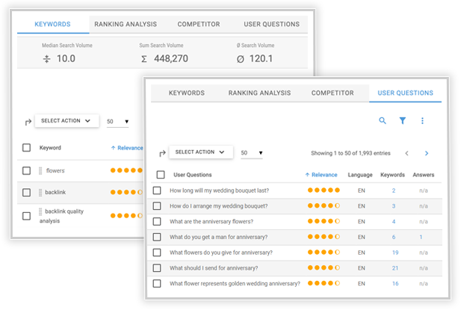
Task: Open 'How long will my wedding bouquet last?' question
Action: pyautogui.click(x=219, y=190)
